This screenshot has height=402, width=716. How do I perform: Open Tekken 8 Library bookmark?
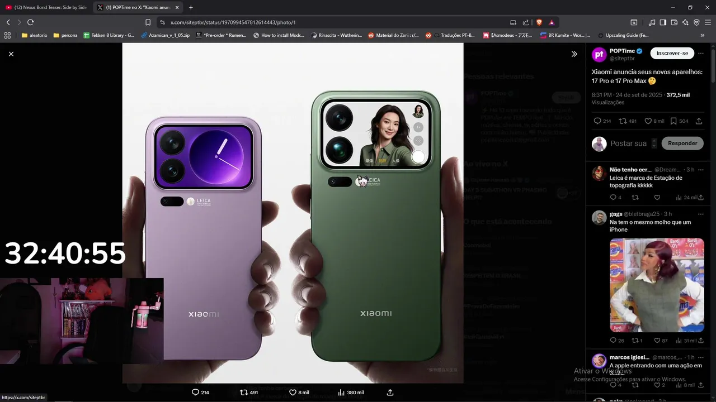109,35
